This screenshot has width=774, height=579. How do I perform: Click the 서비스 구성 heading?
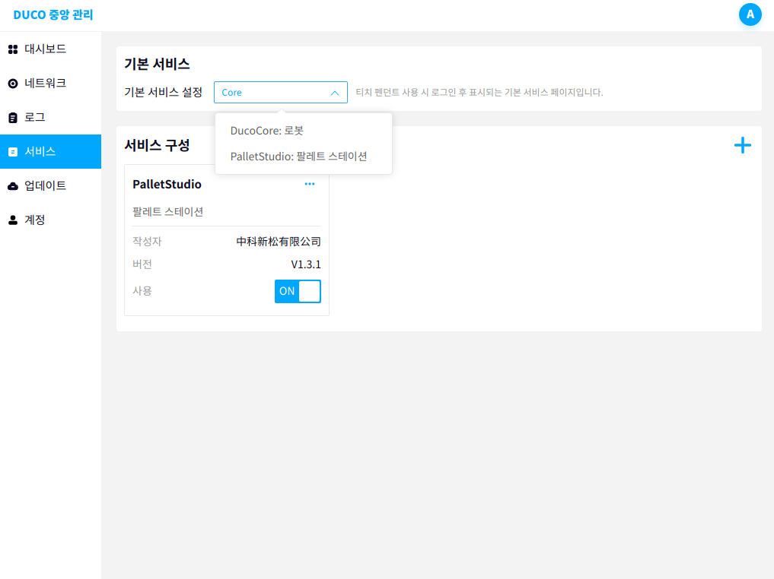(157, 145)
